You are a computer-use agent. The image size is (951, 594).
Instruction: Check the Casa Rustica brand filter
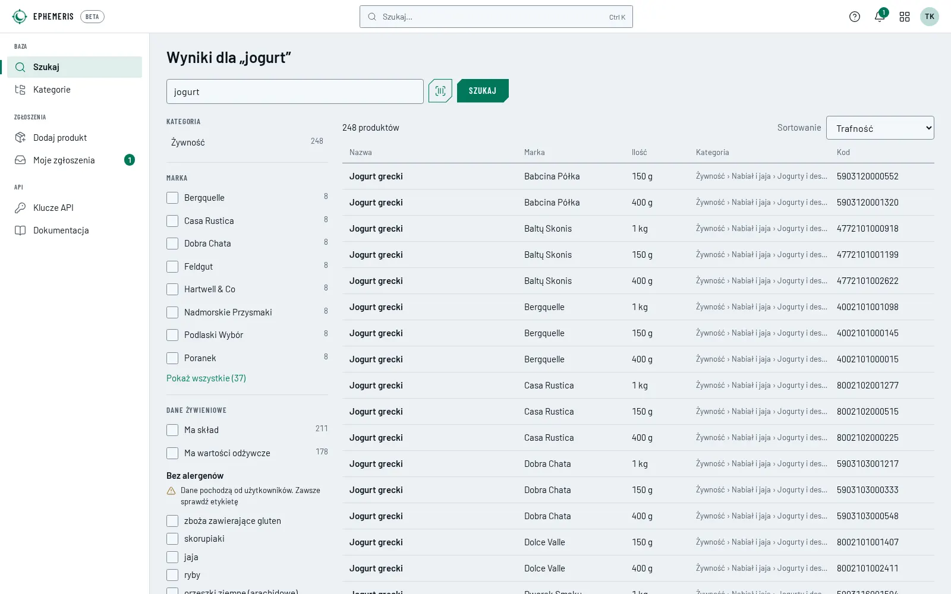(172, 221)
